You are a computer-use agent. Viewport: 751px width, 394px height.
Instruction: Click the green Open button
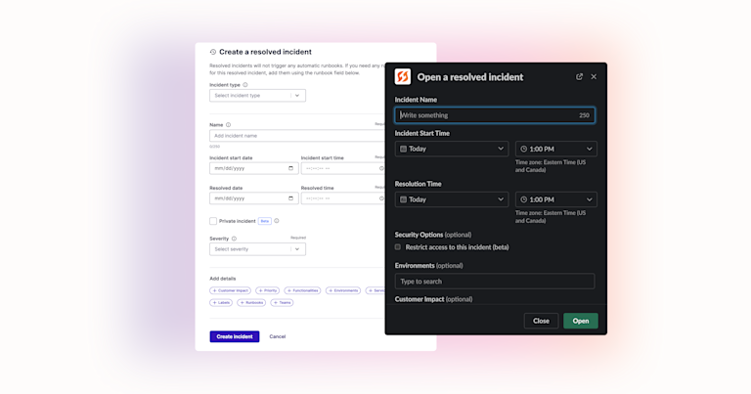click(x=581, y=321)
